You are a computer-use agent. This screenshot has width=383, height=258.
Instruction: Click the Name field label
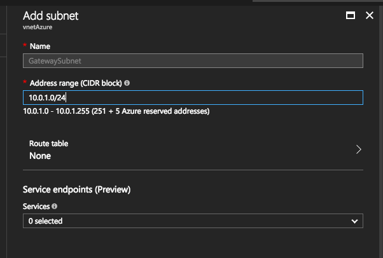coord(40,46)
